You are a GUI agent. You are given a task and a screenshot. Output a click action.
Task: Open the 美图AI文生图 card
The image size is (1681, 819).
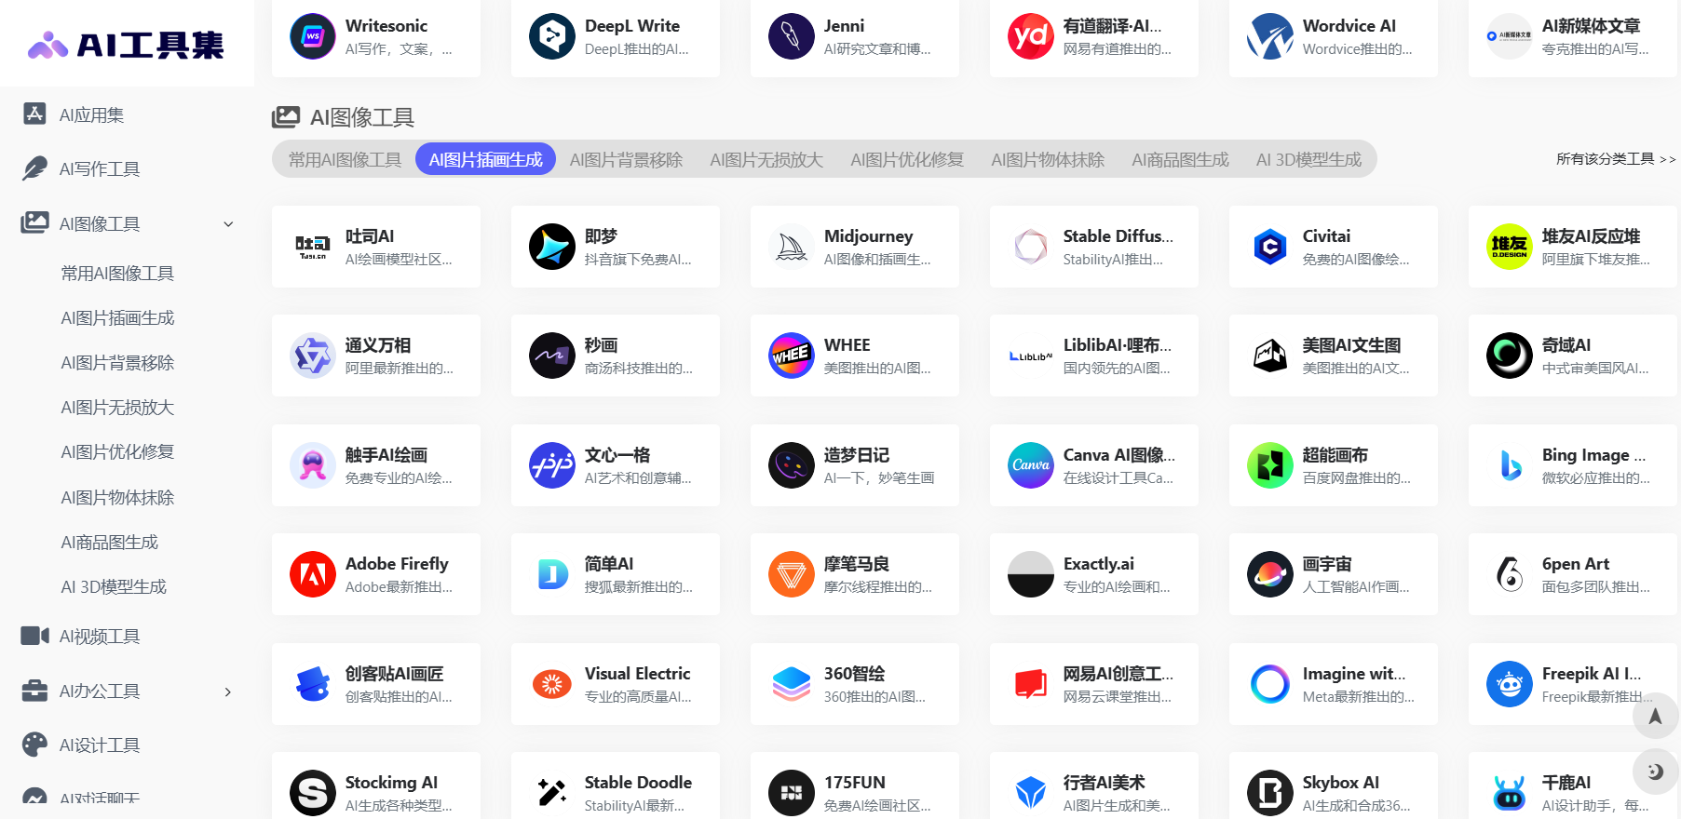coord(1333,356)
